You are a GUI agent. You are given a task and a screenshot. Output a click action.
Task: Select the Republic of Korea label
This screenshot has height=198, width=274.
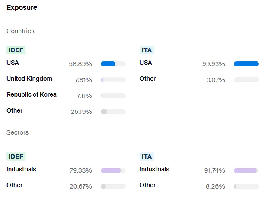click(32, 94)
